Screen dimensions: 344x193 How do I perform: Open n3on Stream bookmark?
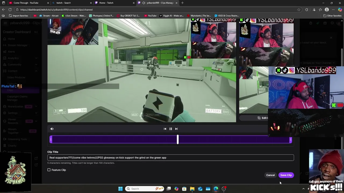(x=74, y=16)
